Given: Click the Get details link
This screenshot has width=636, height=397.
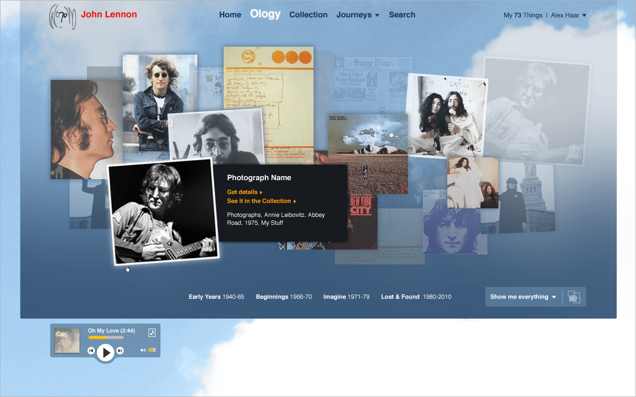Looking at the screenshot, I should pyautogui.click(x=244, y=192).
